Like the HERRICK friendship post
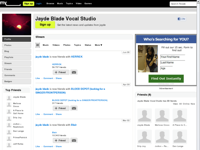 [38, 78]
